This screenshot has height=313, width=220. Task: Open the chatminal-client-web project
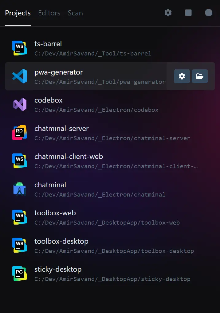tap(110, 161)
